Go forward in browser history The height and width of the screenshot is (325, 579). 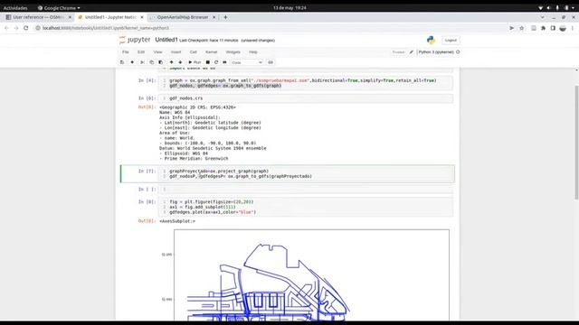(16, 28)
